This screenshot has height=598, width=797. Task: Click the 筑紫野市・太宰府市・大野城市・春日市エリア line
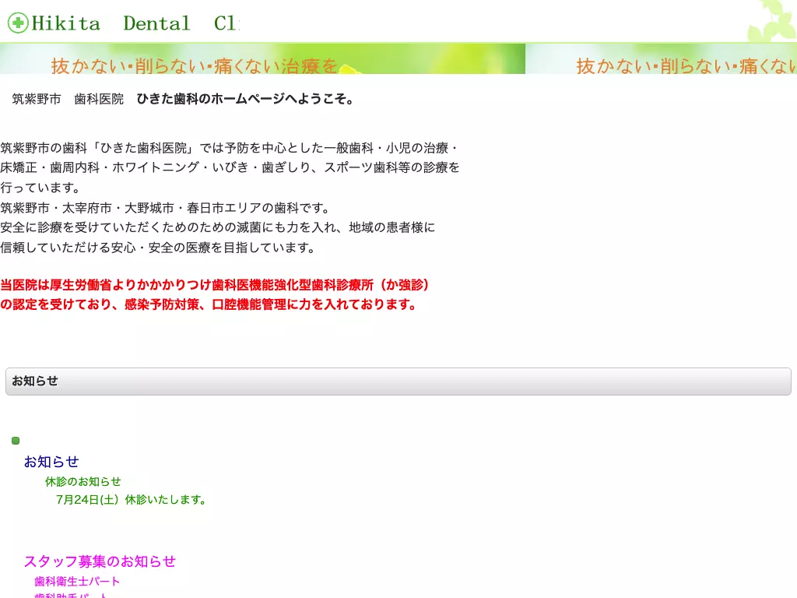[x=166, y=208]
